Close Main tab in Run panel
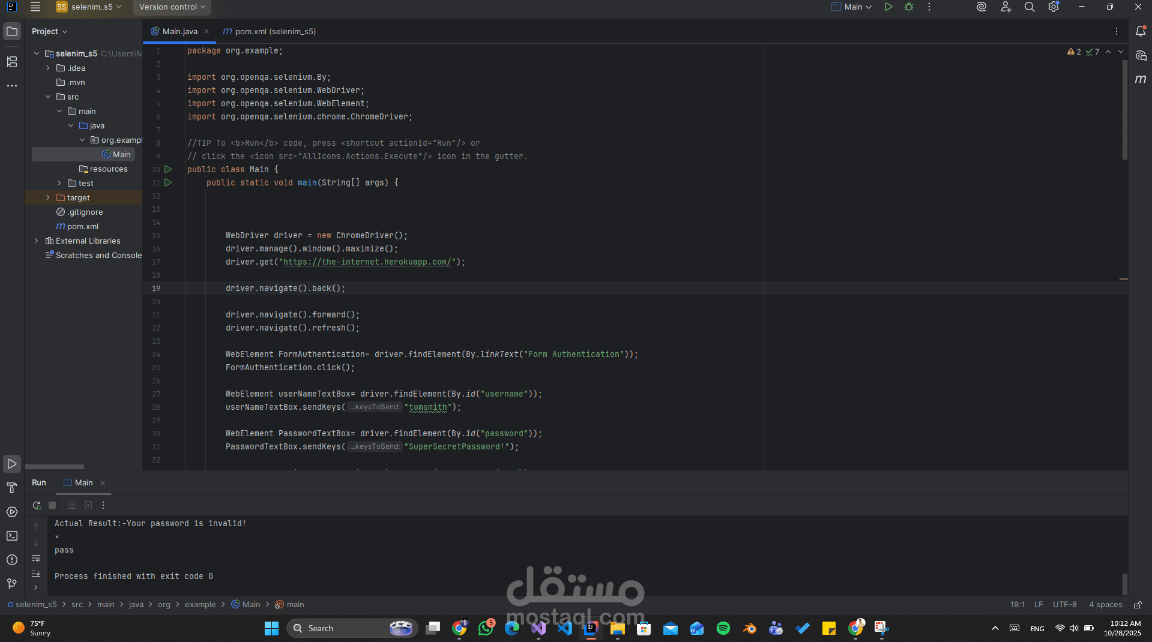The width and height of the screenshot is (1152, 642). click(103, 483)
